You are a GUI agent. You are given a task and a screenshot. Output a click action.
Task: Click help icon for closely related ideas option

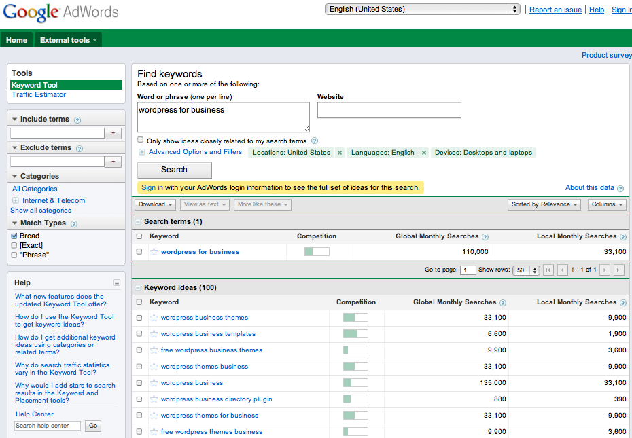pyautogui.click(x=315, y=141)
